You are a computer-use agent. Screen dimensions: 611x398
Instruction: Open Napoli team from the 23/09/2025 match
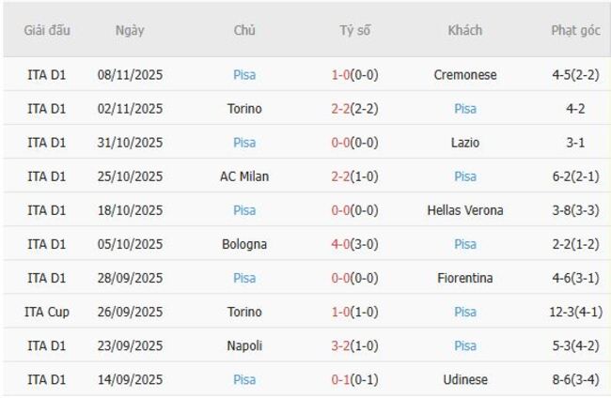(x=244, y=345)
